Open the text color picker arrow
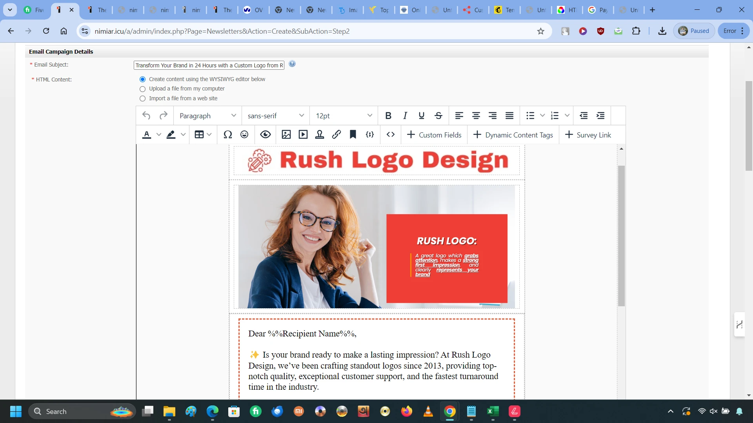The width and height of the screenshot is (753, 423). [159, 135]
